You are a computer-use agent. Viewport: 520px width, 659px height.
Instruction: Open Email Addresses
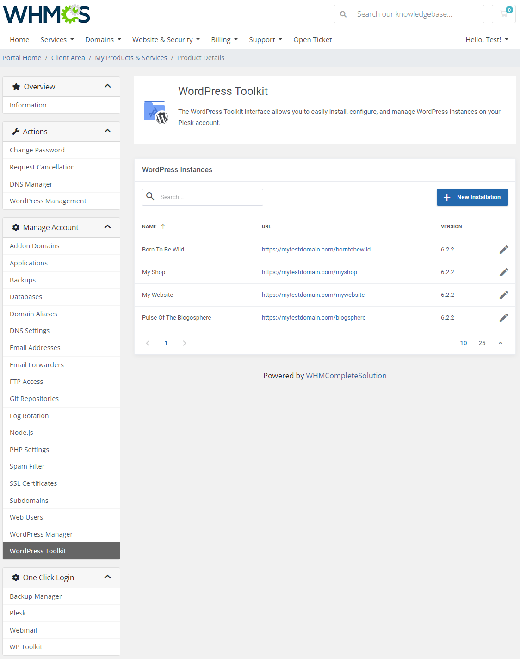(x=61, y=348)
